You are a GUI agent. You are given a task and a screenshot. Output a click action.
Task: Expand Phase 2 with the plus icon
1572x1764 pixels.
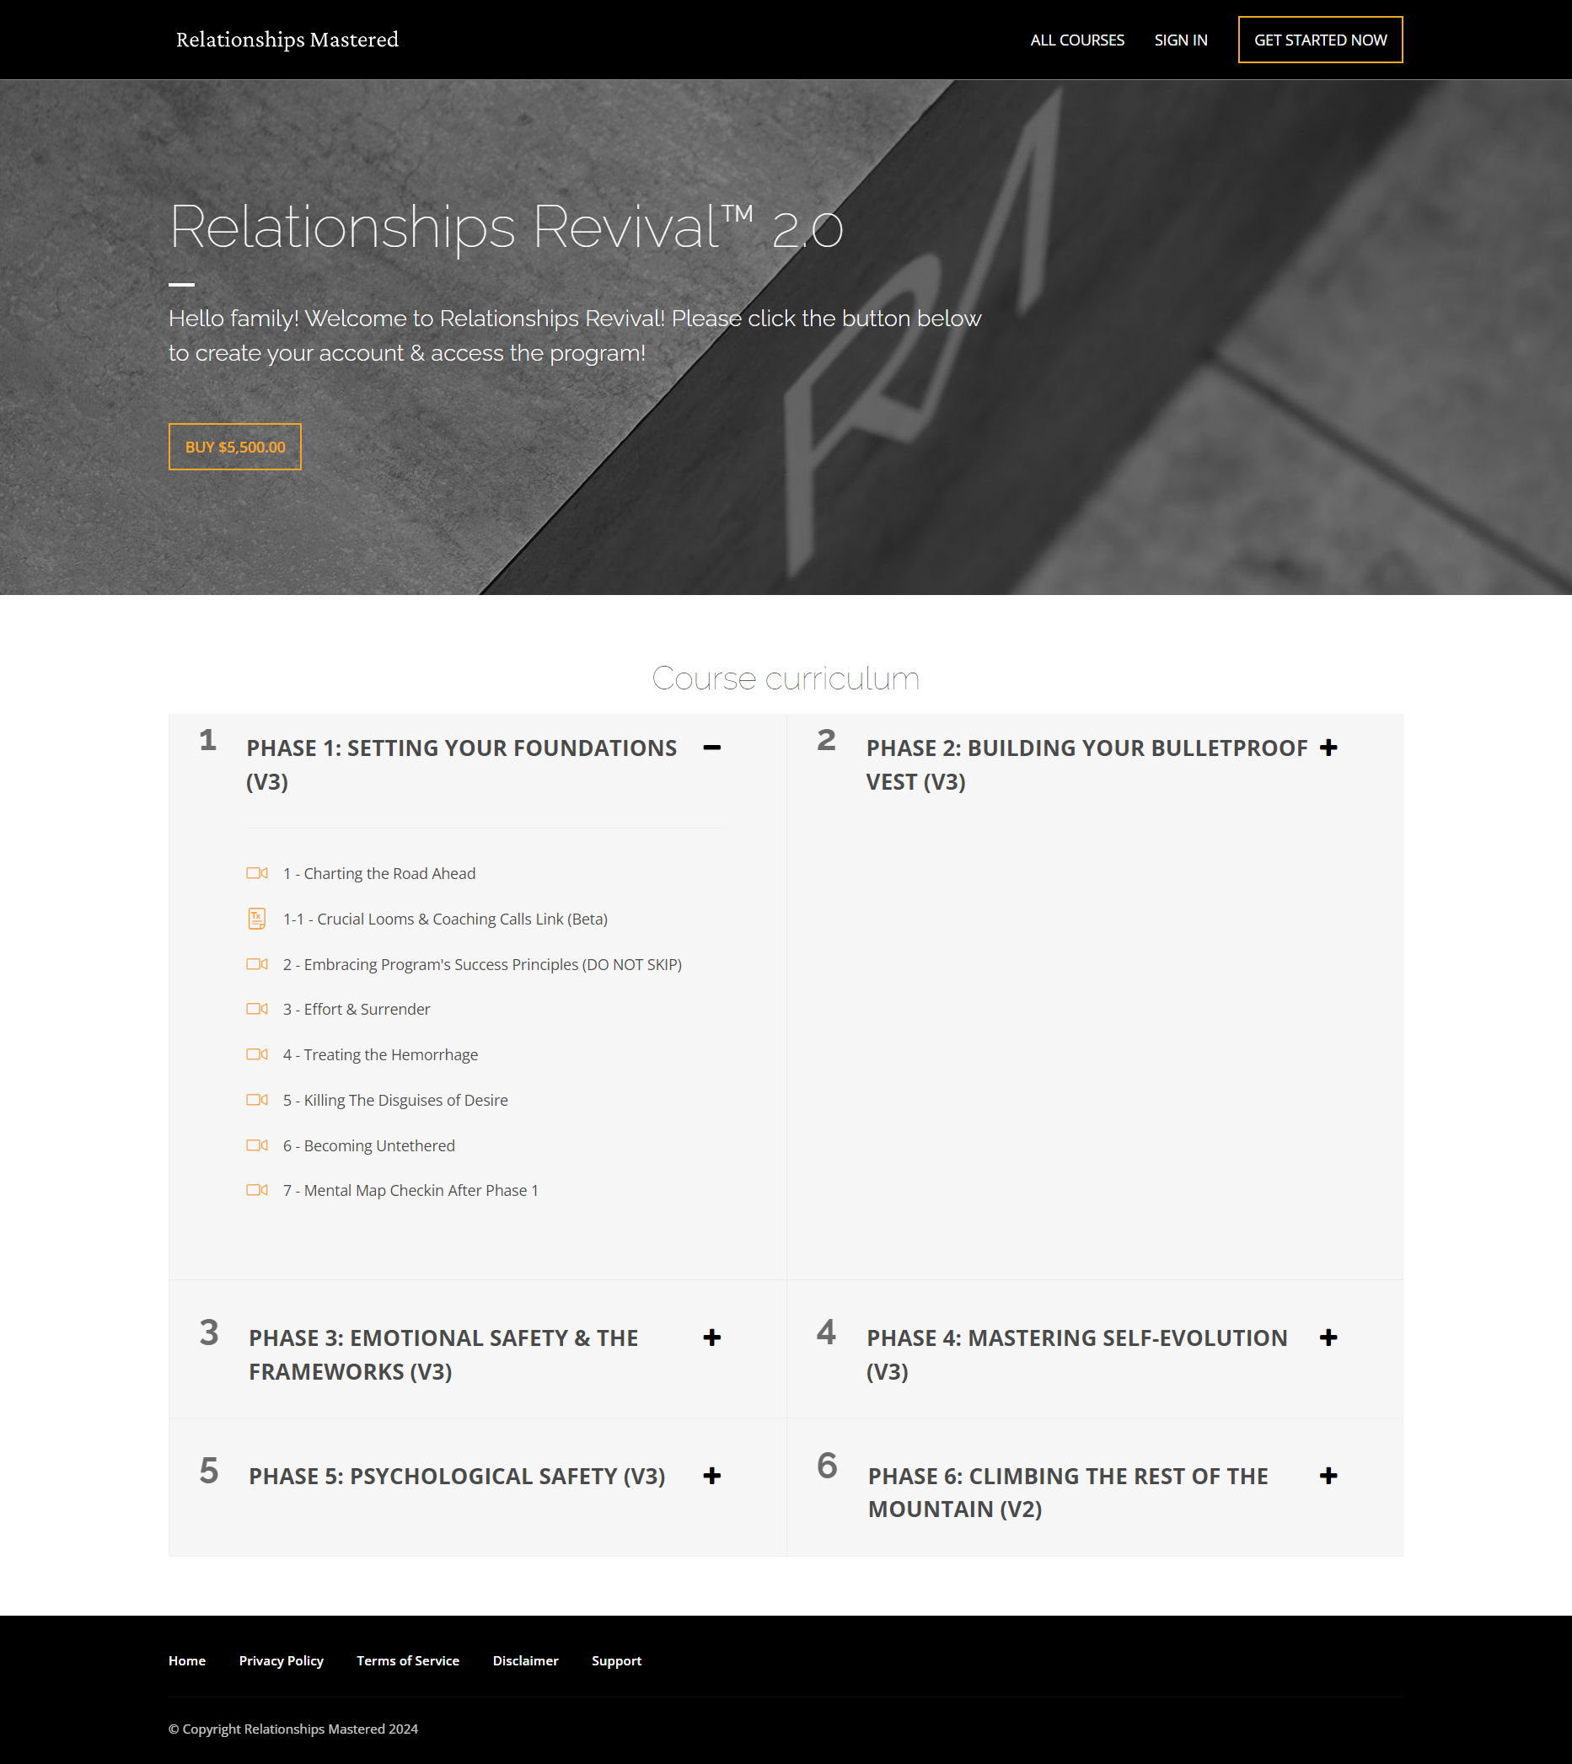[x=1328, y=748]
